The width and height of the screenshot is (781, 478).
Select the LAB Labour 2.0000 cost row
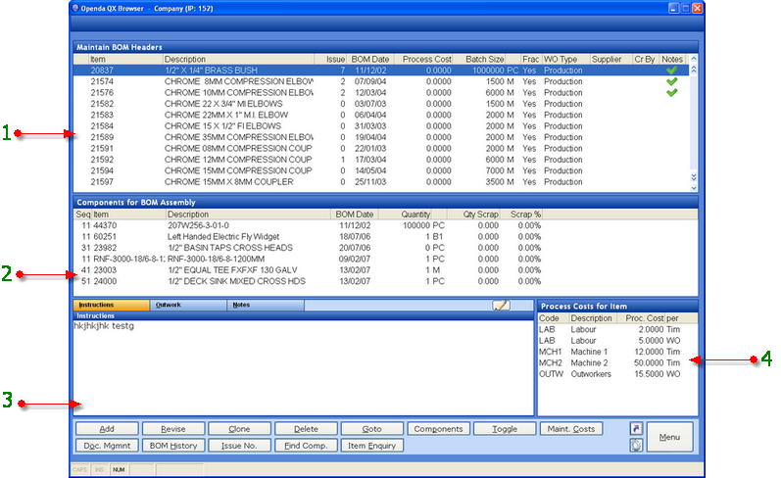617,329
